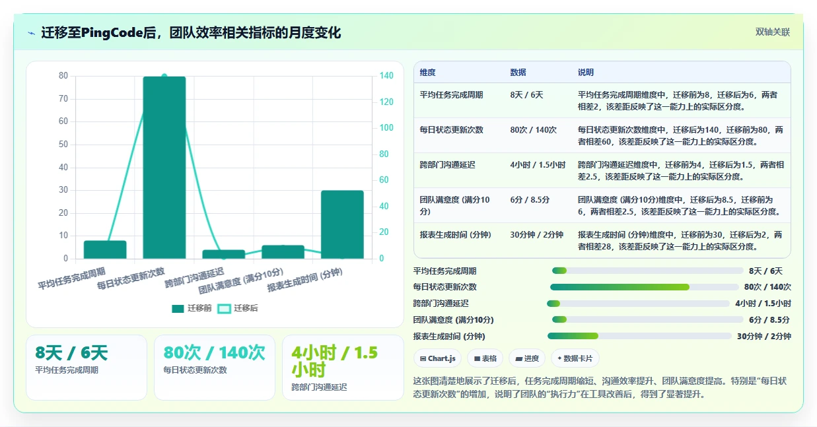Screen dimensions: 817x427
Task: Open the 80次 / 140次 data card
Action: click(x=215, y=368)
